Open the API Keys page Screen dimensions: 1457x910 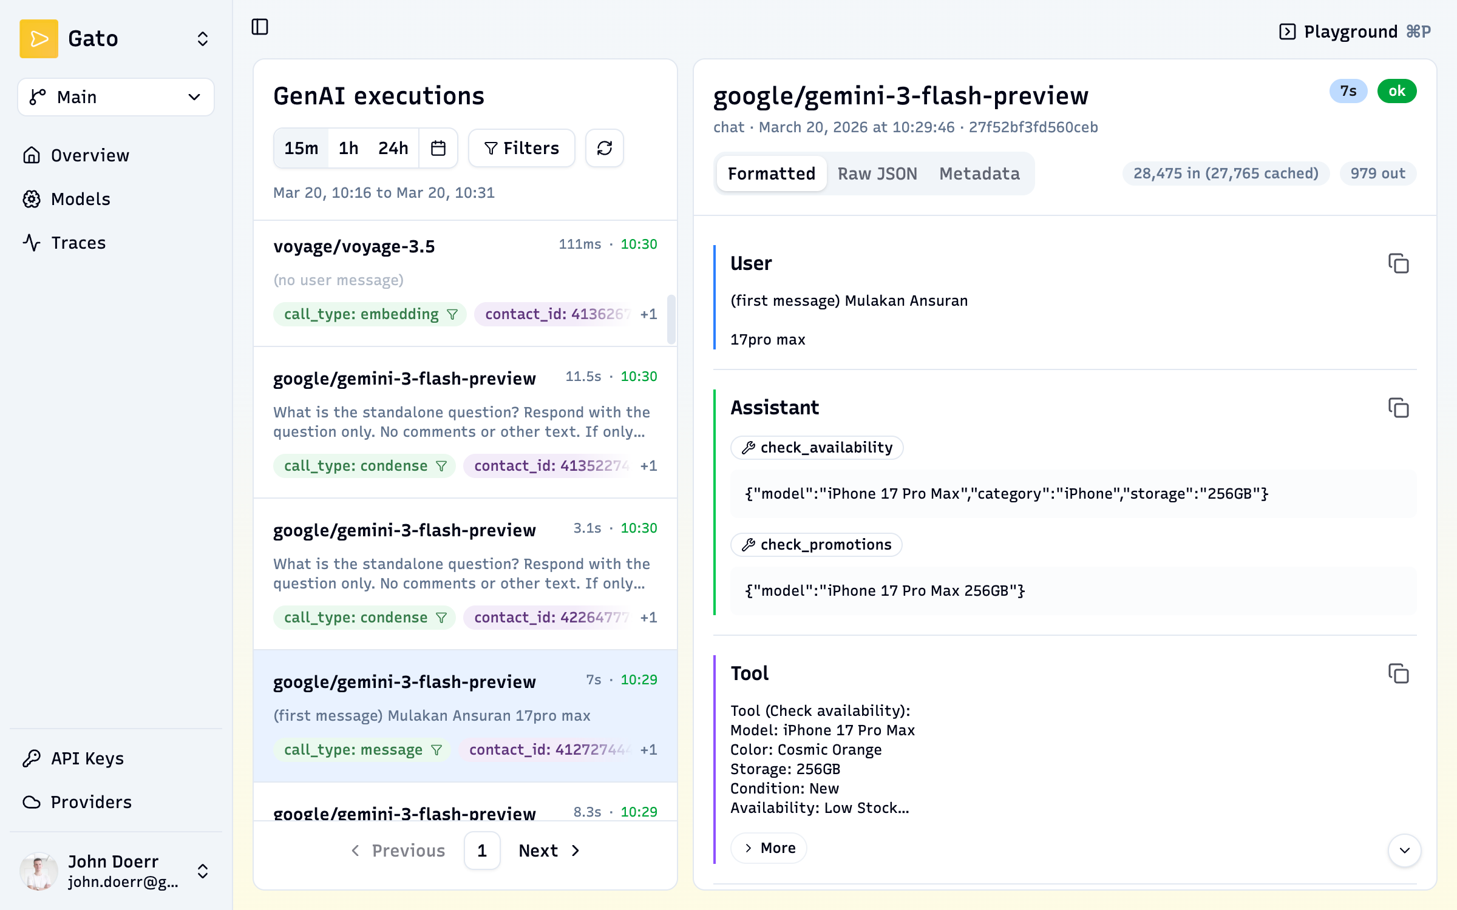(87, 758)
